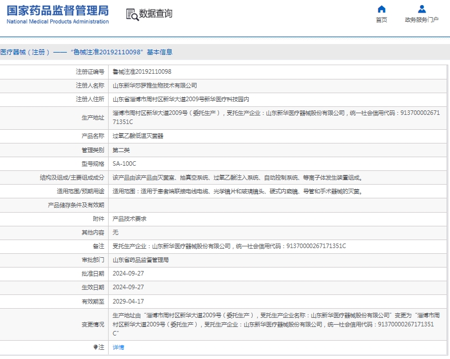Click the 生效日期 value 2024-09-27
The width and height of the screenshot is (450, 359).
click(128, 288)
